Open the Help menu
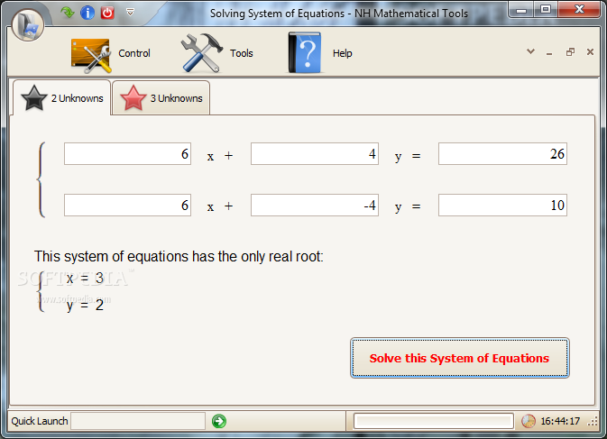Screen dimensions: 607x439 (x=342, y=53)
